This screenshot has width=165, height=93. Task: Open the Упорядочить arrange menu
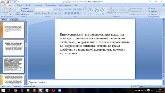(x=112, y=11)
